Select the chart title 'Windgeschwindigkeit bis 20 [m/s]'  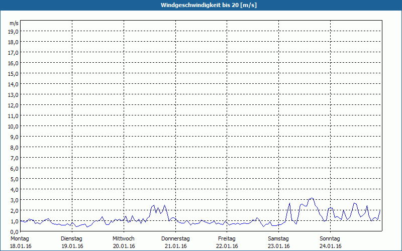(209, 5)
